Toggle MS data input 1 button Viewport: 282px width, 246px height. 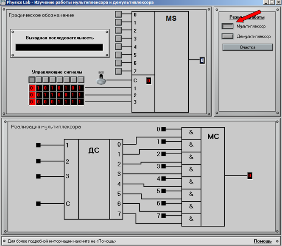coord(118,22)
